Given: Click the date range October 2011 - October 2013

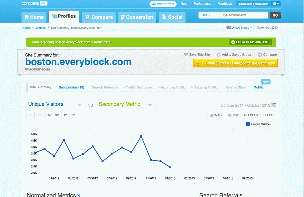Looking at the screenshot, I should (x=245, y=105).
